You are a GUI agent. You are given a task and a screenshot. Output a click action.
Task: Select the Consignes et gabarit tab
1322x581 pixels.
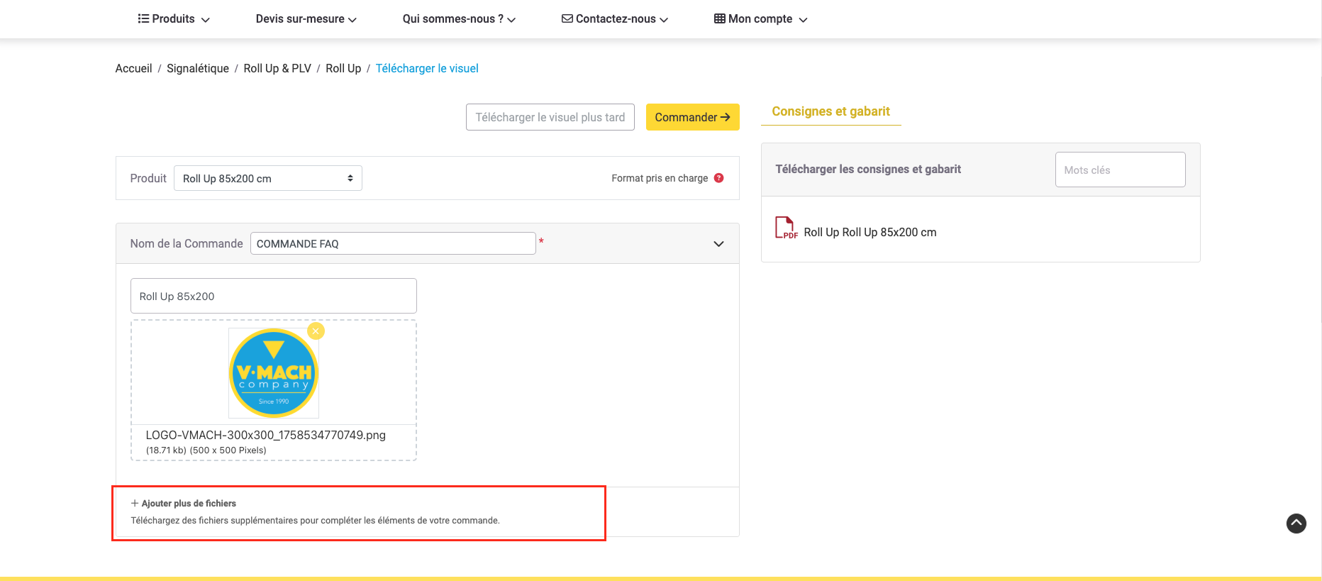(x=831, y=111)
